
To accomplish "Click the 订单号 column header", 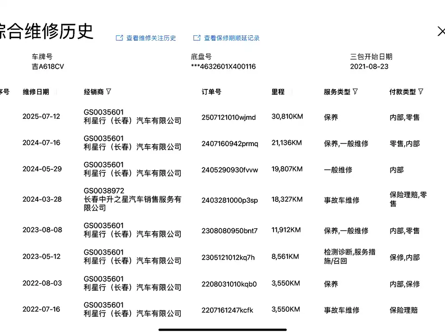I will pyautogui.click(x=211, y=92).
